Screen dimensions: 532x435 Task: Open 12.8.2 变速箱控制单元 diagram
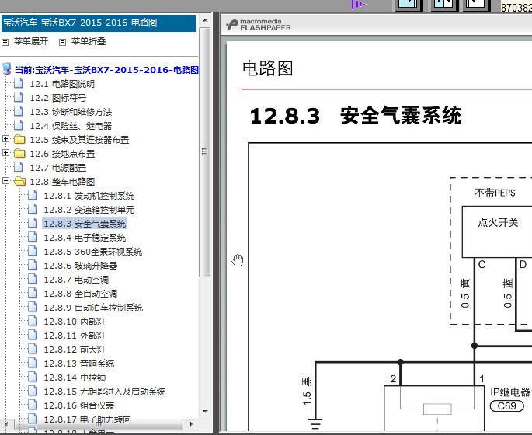pos(89,210)
